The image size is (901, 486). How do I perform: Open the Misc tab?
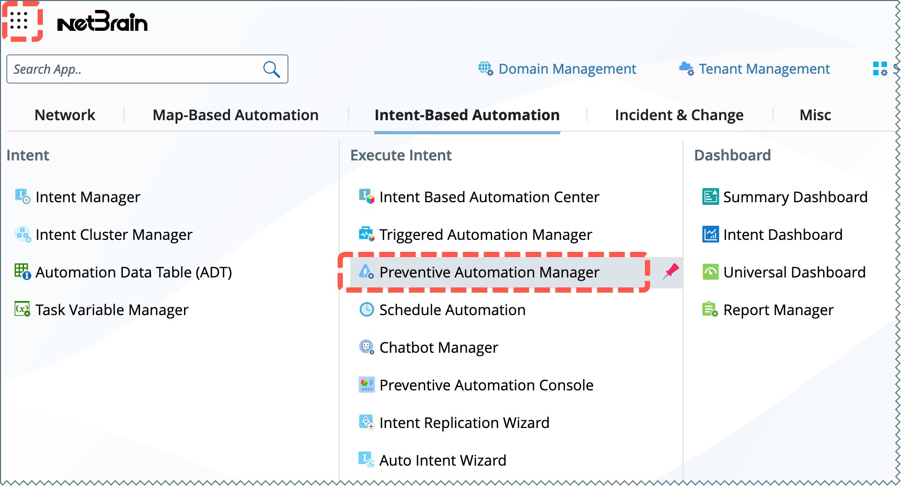(x=815, y=115)
